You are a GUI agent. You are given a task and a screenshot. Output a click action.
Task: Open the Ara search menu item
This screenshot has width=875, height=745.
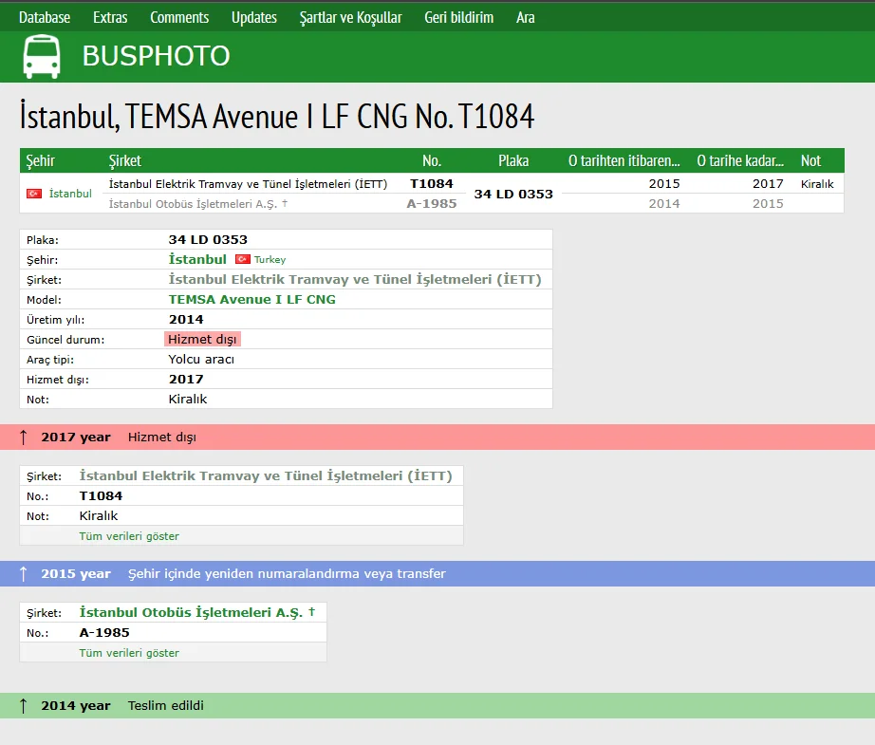click(526, 17)
